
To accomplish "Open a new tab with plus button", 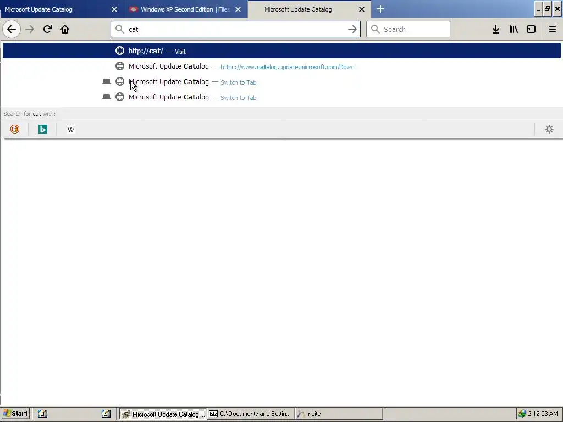I will pyautogui.click(x=380, y=9).
